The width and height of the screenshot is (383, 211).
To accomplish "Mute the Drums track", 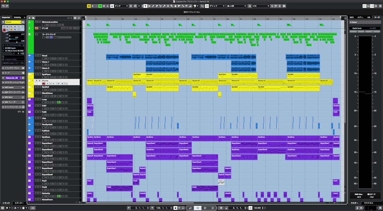I will click(36, 81).
